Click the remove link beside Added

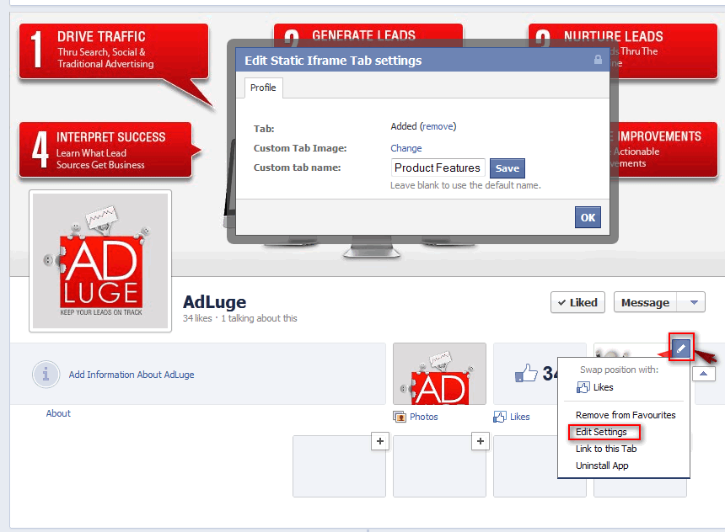pyautogui.click(x=438, y=126)
